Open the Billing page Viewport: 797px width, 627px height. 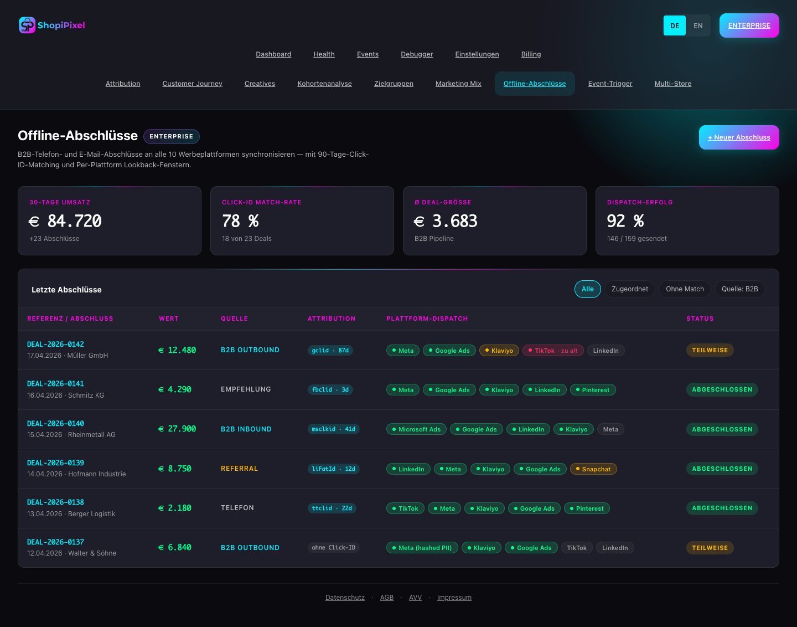[531, 54]
